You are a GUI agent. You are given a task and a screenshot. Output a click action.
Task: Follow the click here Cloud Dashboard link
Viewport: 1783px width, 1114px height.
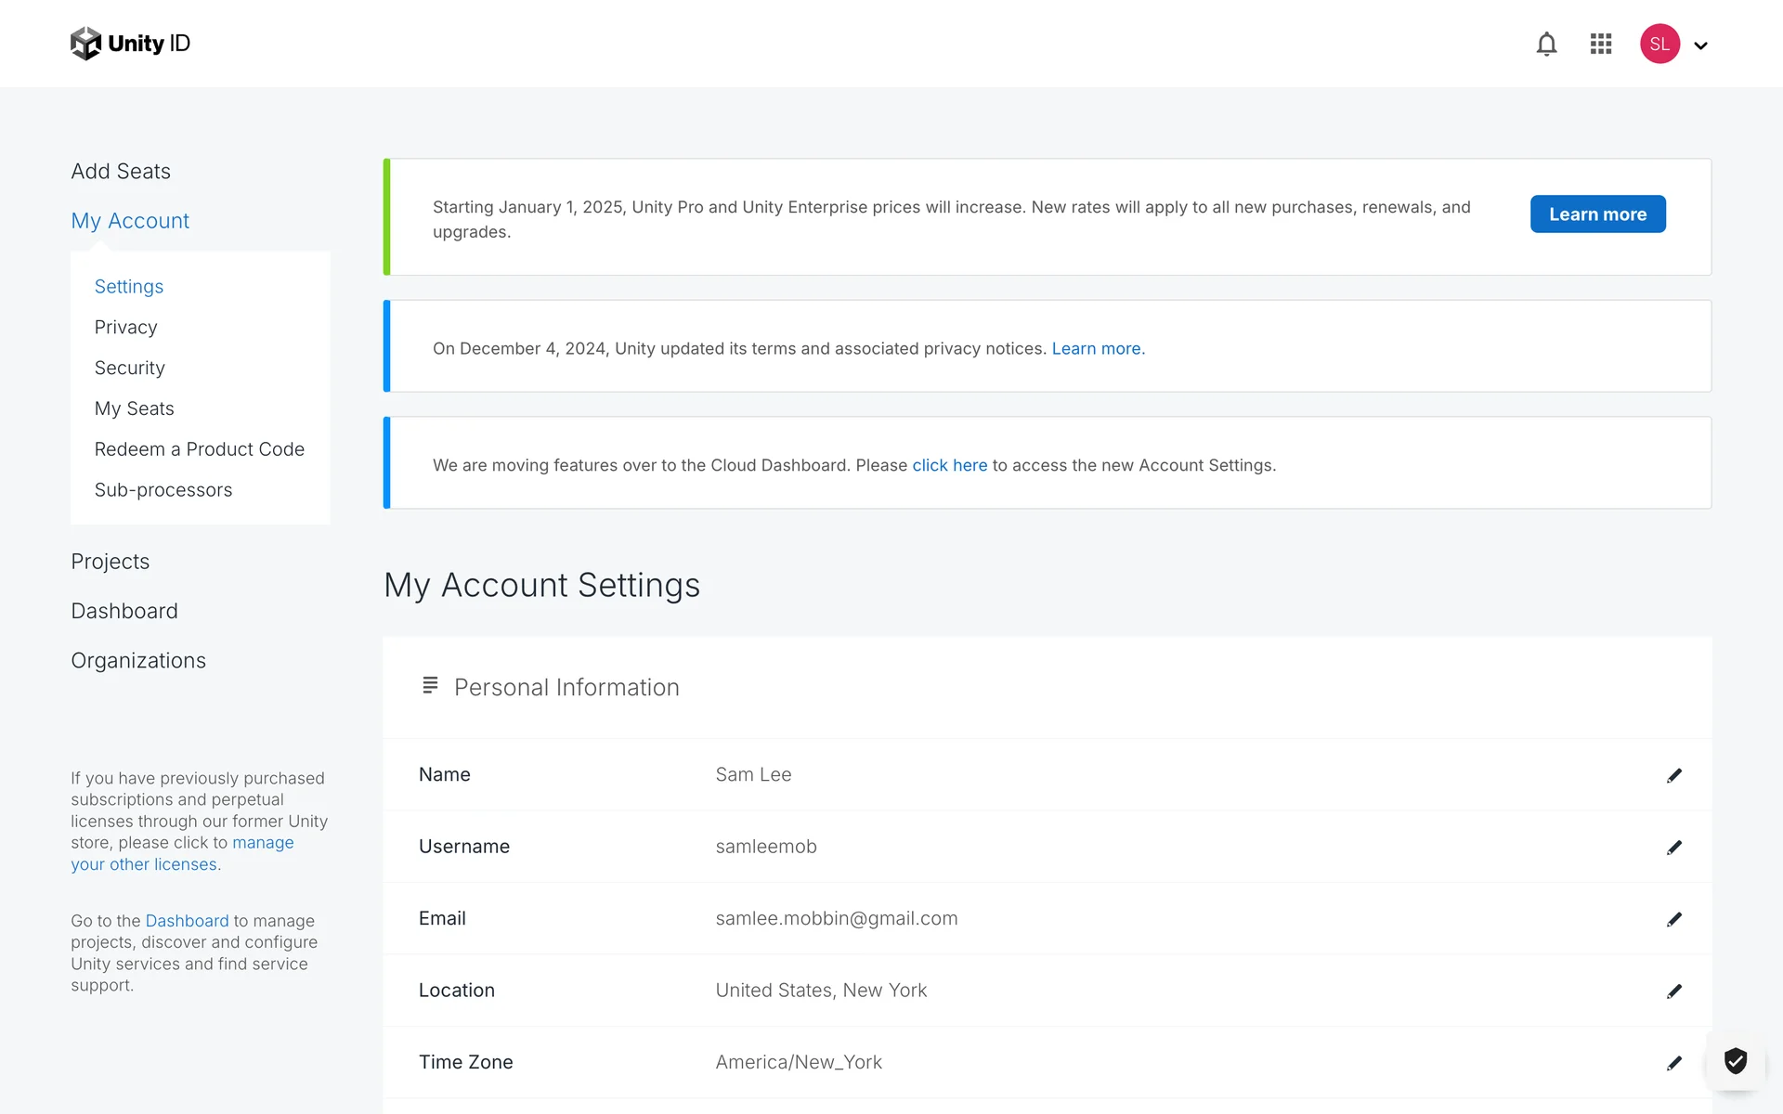(x=949, y=465)
